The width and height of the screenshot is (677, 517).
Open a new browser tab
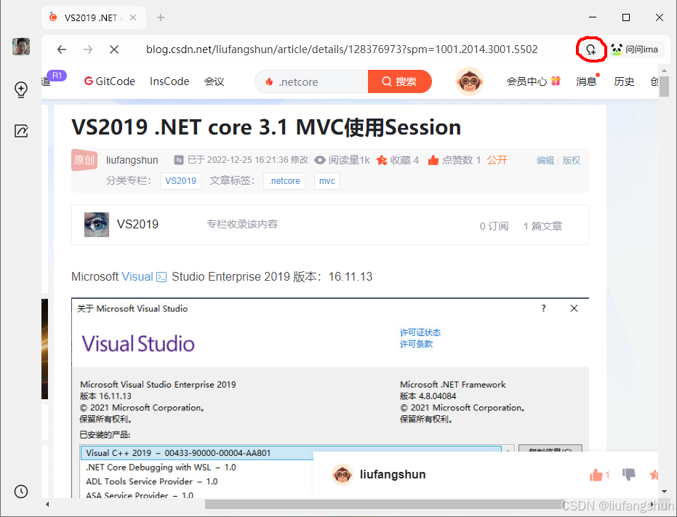pyautogui.click(x=161, y=17)
